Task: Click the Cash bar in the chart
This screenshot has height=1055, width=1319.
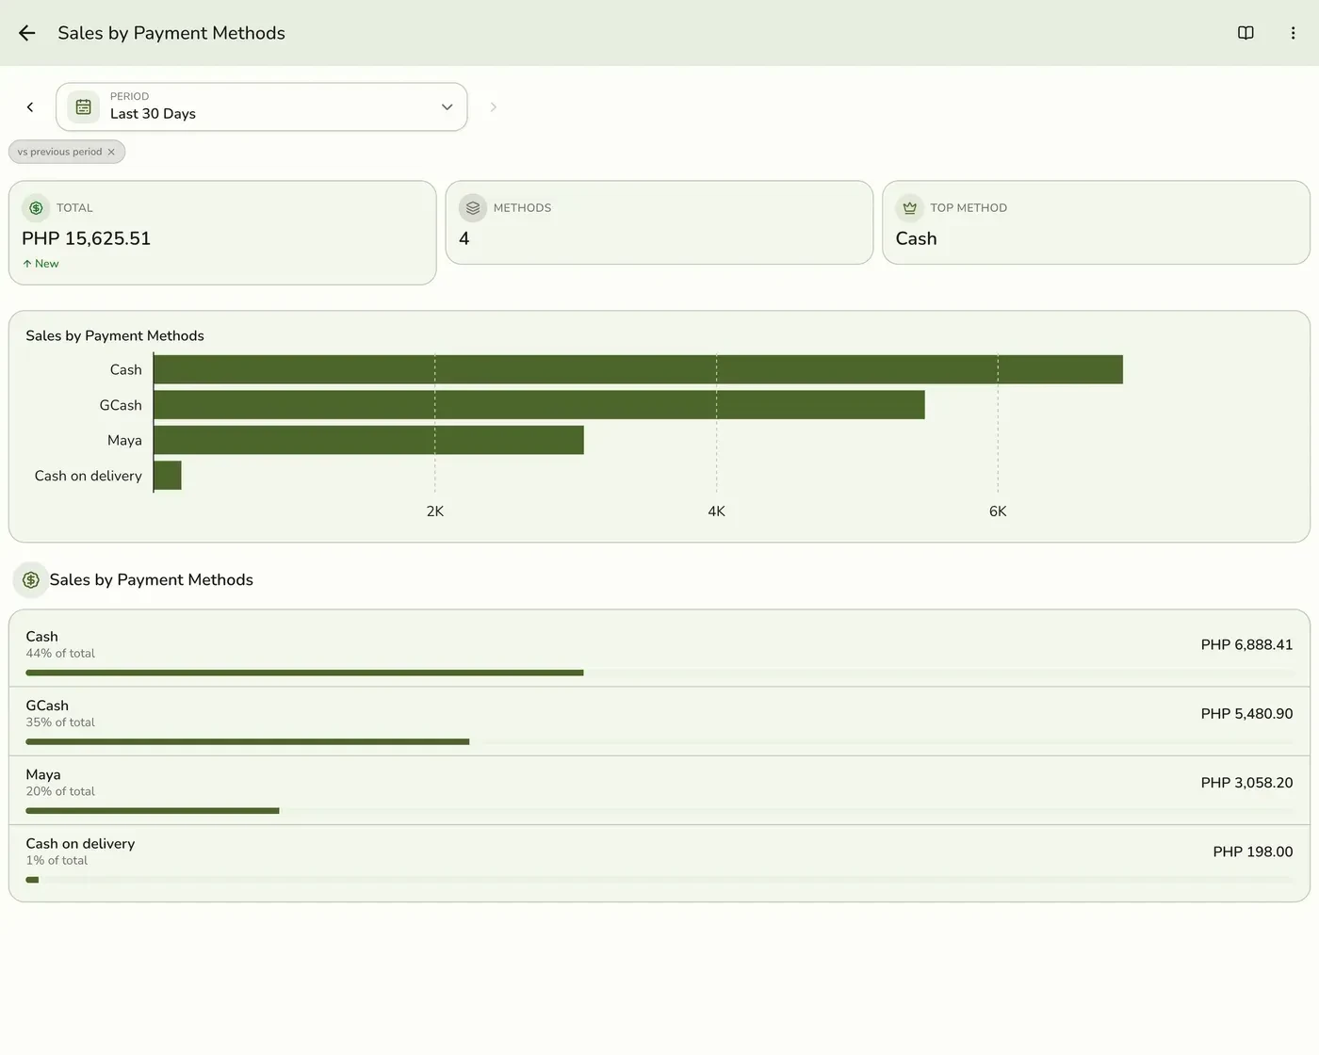Action: (638, 369)
